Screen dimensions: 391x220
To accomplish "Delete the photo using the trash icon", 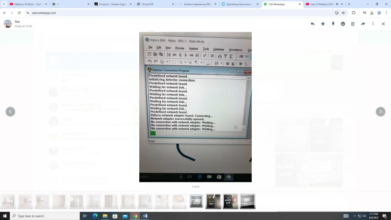I will click(x=353, y=23).
